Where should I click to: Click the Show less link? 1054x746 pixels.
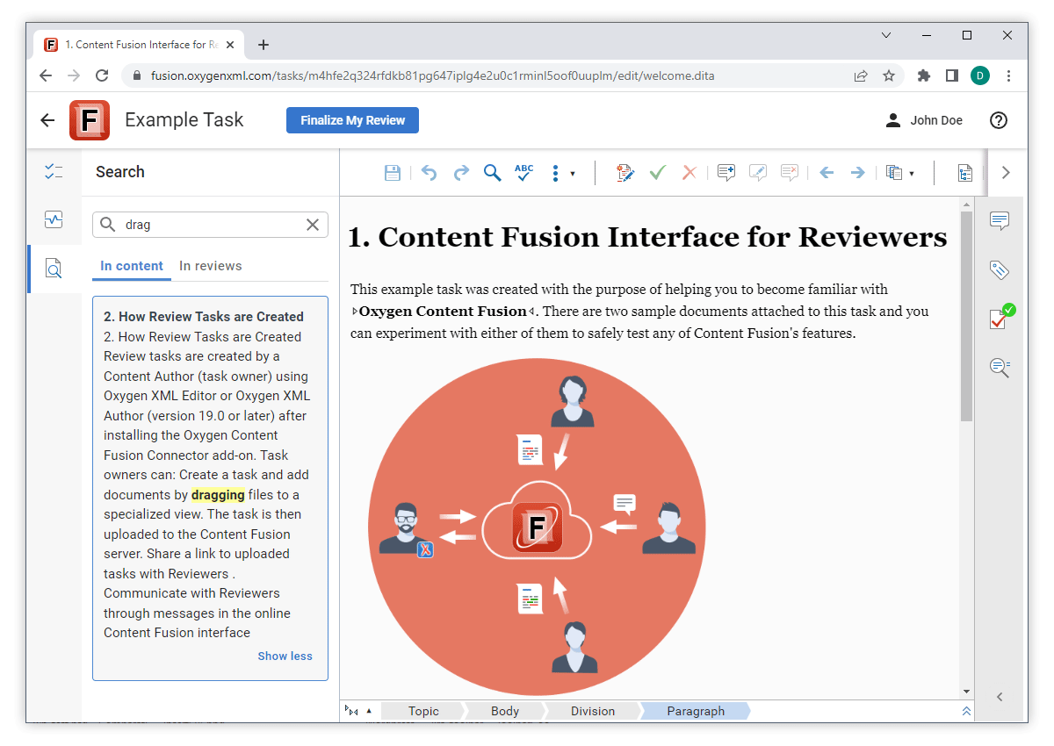(285, 656)
